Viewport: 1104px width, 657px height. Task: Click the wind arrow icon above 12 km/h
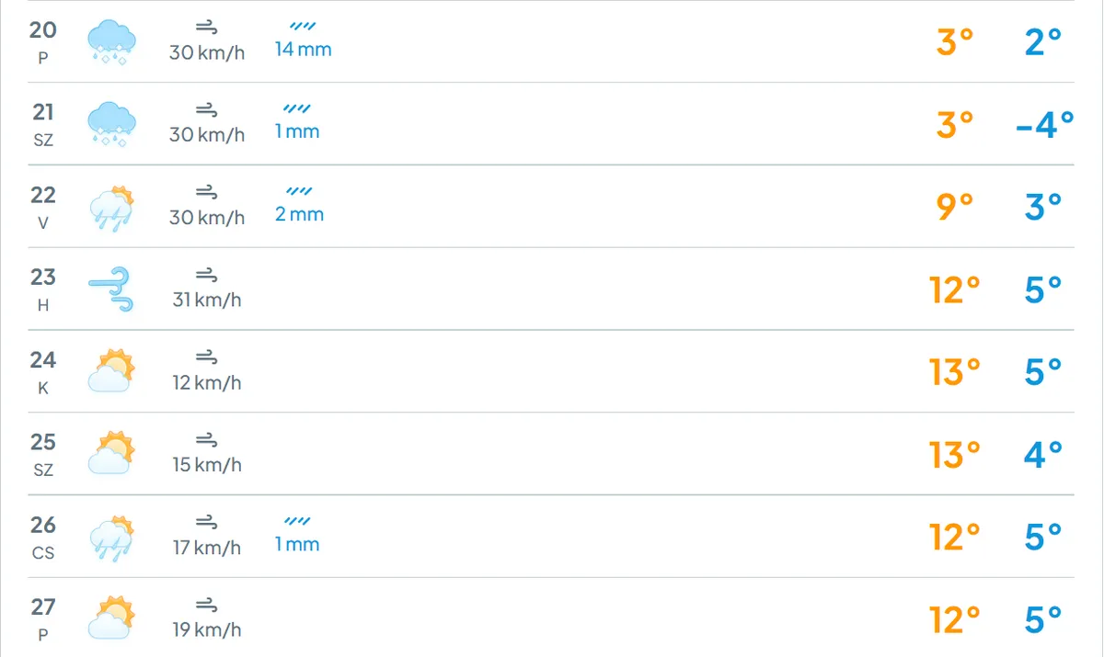point(207,357)
